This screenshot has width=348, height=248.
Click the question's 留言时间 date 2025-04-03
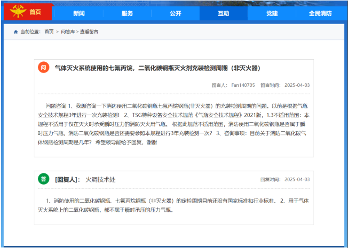point(297,85)
